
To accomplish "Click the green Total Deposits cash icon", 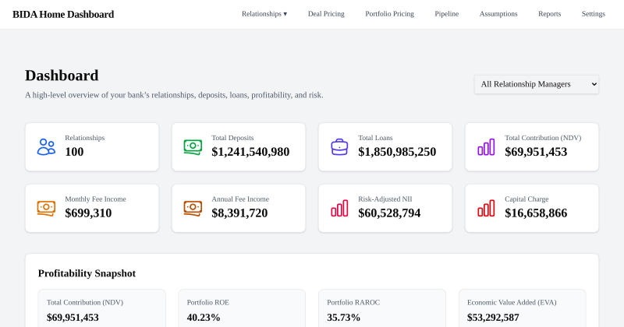I will [x=193, y=147].
